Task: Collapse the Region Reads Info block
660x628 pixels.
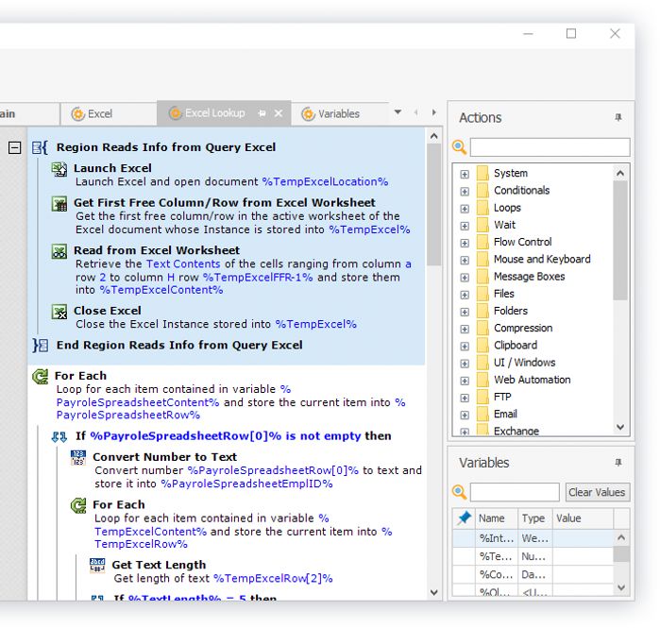Action: (15, 147)
